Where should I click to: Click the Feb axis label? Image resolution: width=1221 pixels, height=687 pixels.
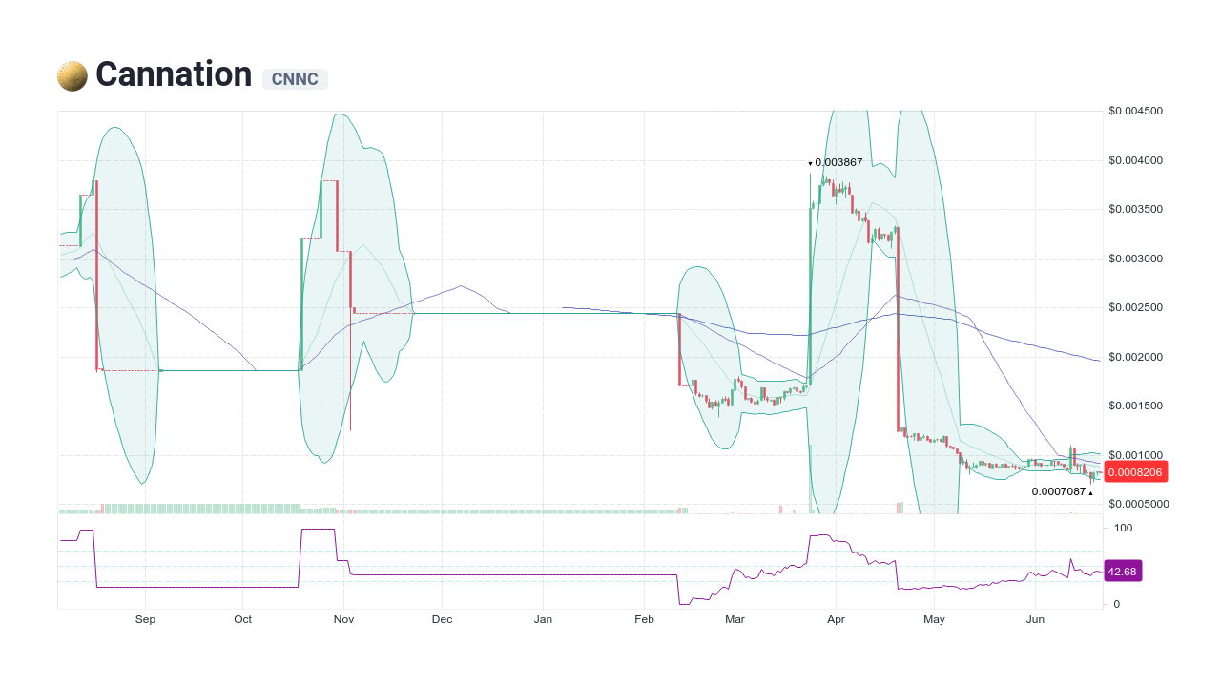[x=644, y=619]
